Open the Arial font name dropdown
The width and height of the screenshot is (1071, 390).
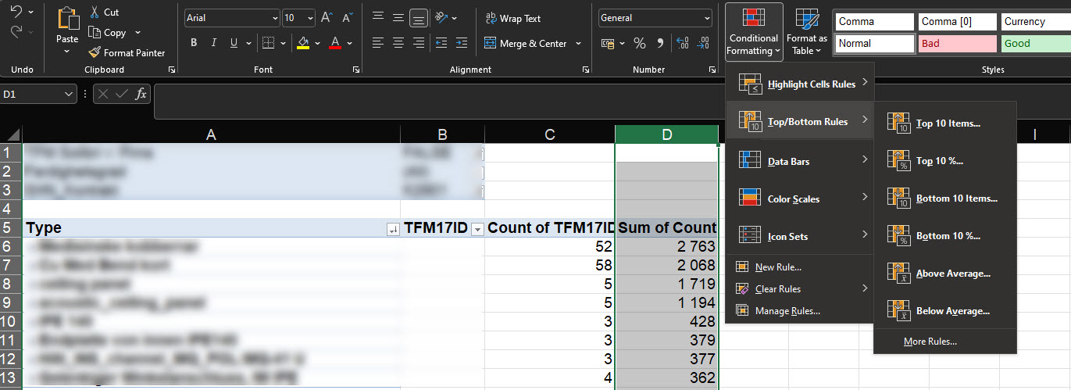(275, 18)
